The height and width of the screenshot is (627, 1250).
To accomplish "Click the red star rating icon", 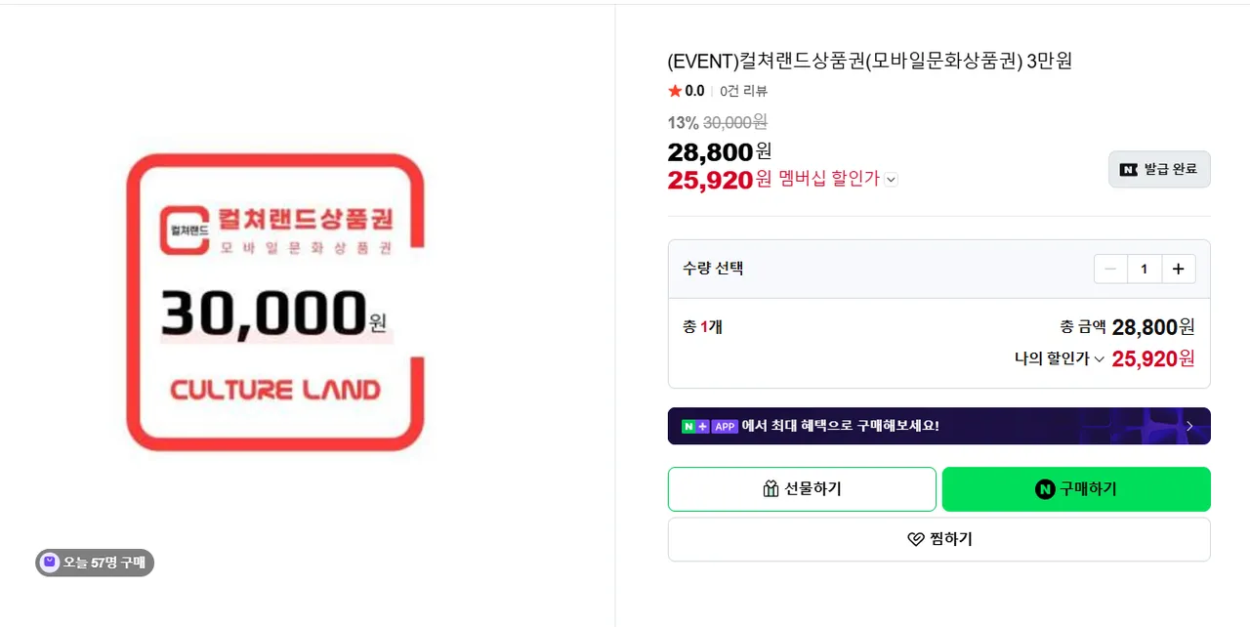I will 675,91.
